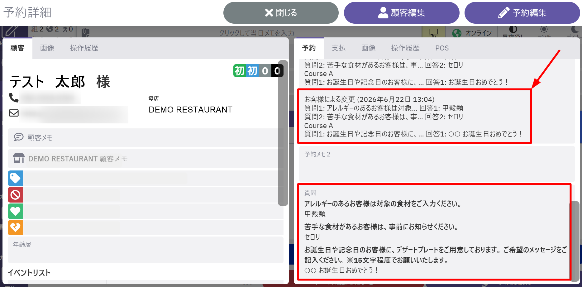The height and width of the screenshot is (287, 582).
Task: Open 顧客編集 customer edit
Action: click(401, 13)
